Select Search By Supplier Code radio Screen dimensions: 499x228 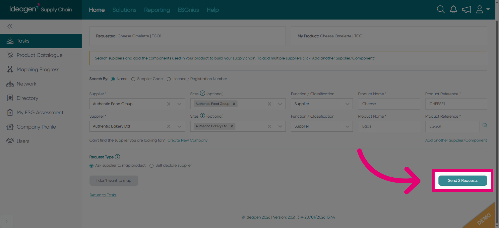133,79
